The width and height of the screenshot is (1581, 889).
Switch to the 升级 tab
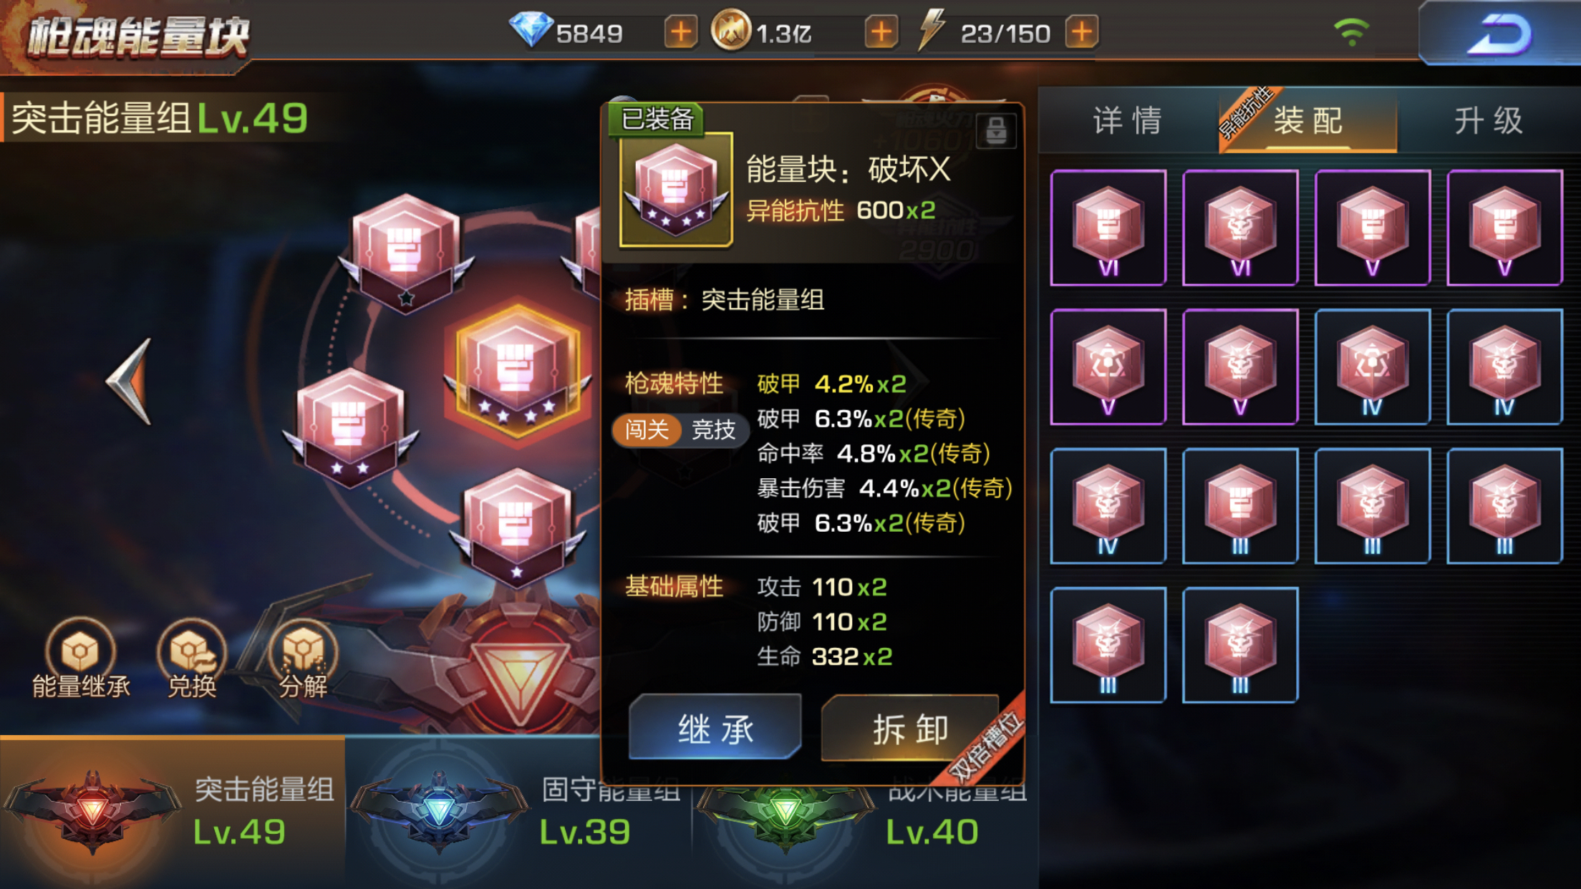pos(1489,120)
